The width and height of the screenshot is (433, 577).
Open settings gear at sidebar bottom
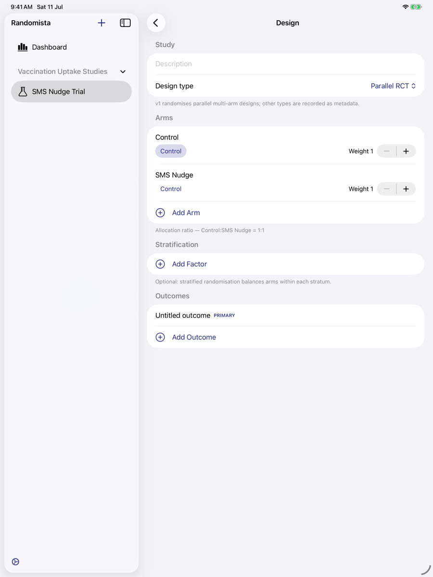(15, 562)
